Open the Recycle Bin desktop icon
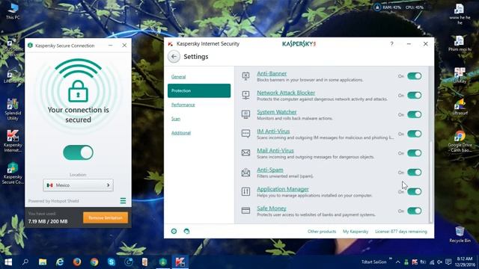This screenshot has width=479, height=269. (x=460, y=234)
